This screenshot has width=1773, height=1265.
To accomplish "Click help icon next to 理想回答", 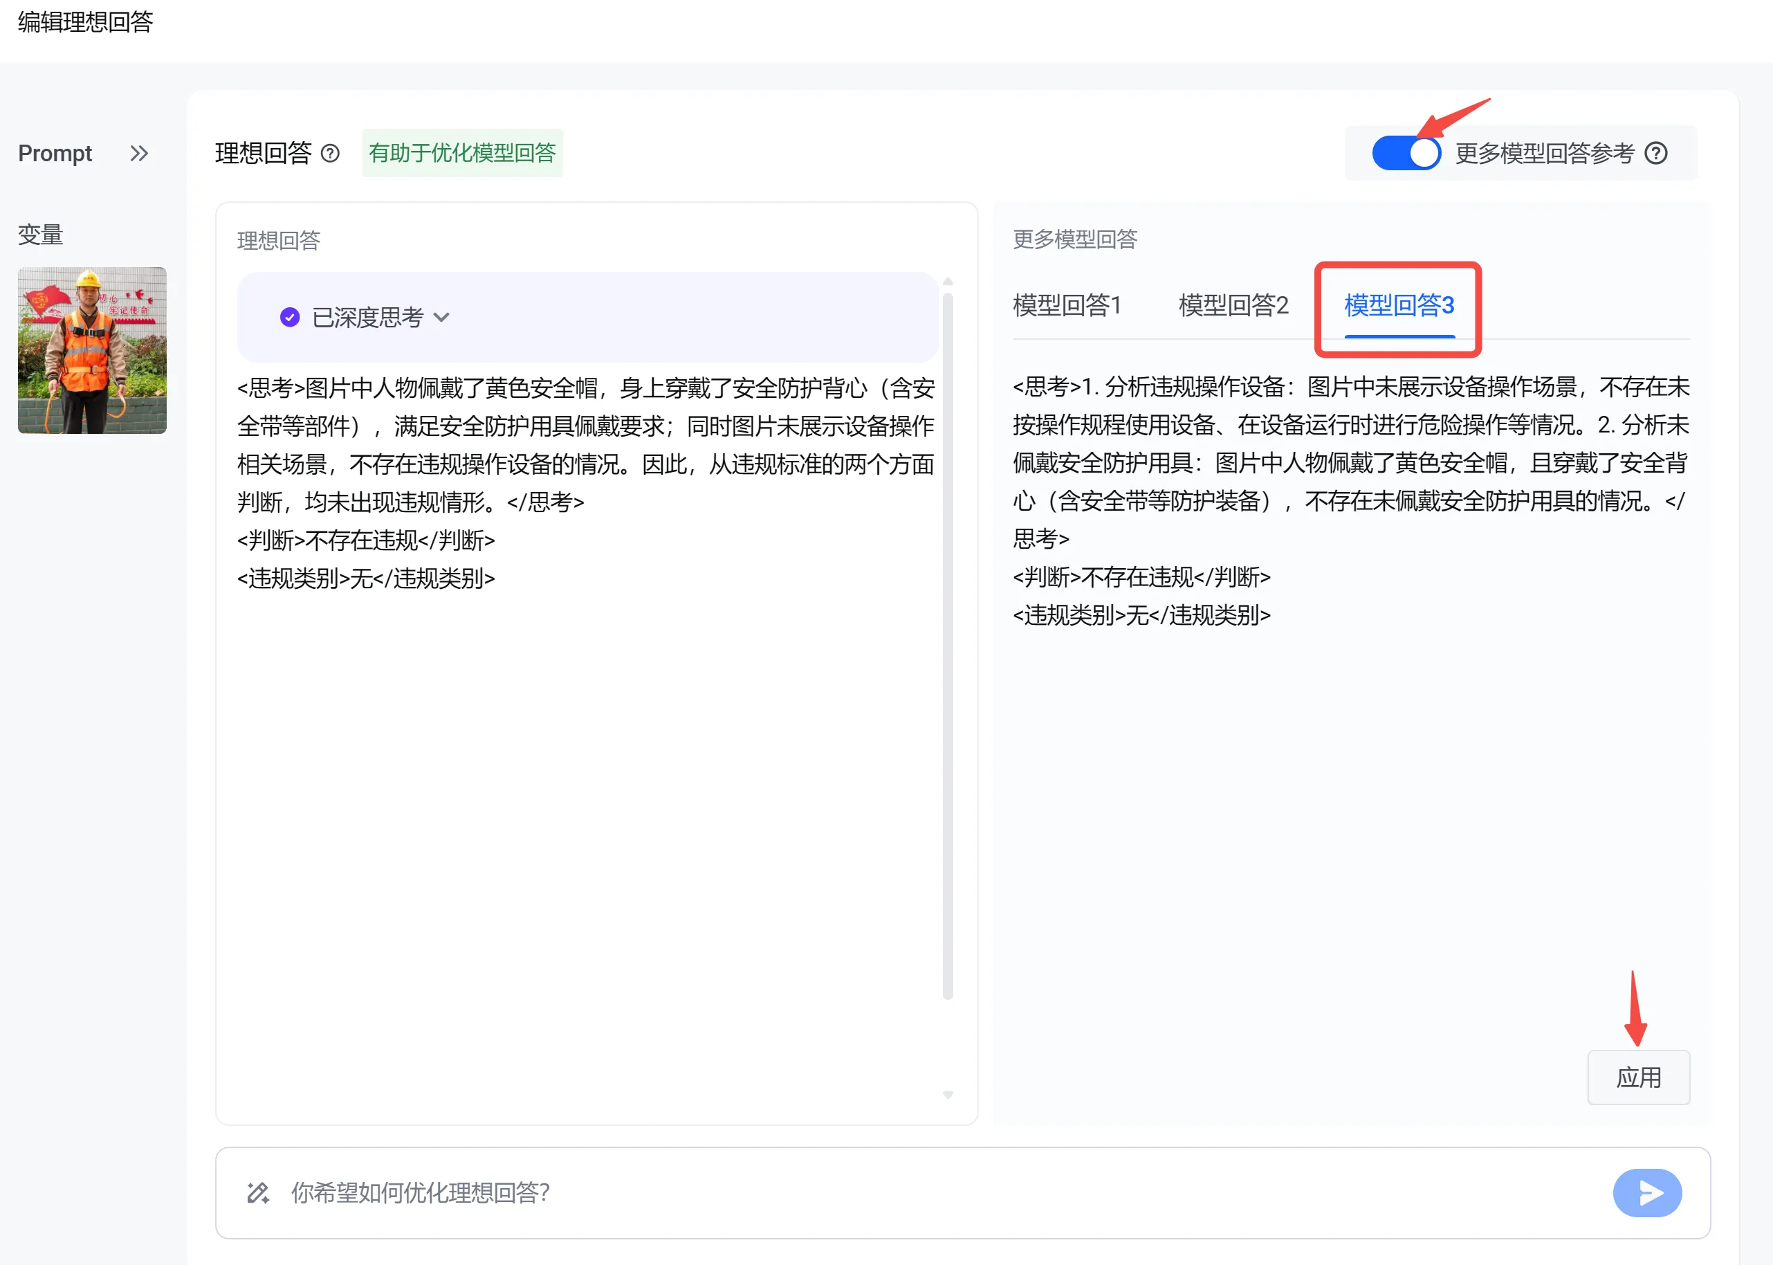I will [x=330, y=154].
